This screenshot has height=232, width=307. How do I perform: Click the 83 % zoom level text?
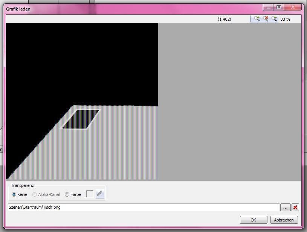pos(285,19)
